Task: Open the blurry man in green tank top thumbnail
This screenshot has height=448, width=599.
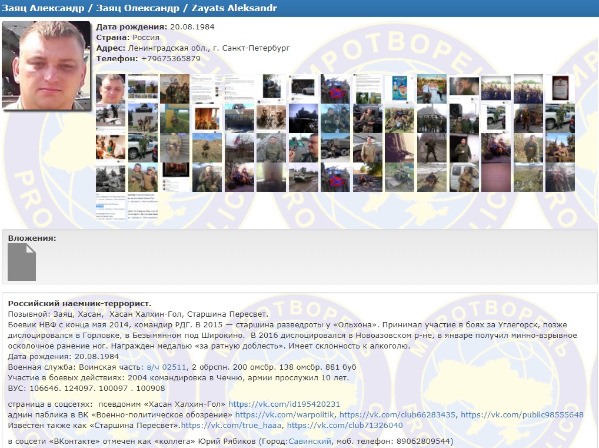Action: click(x=464, y=89)
